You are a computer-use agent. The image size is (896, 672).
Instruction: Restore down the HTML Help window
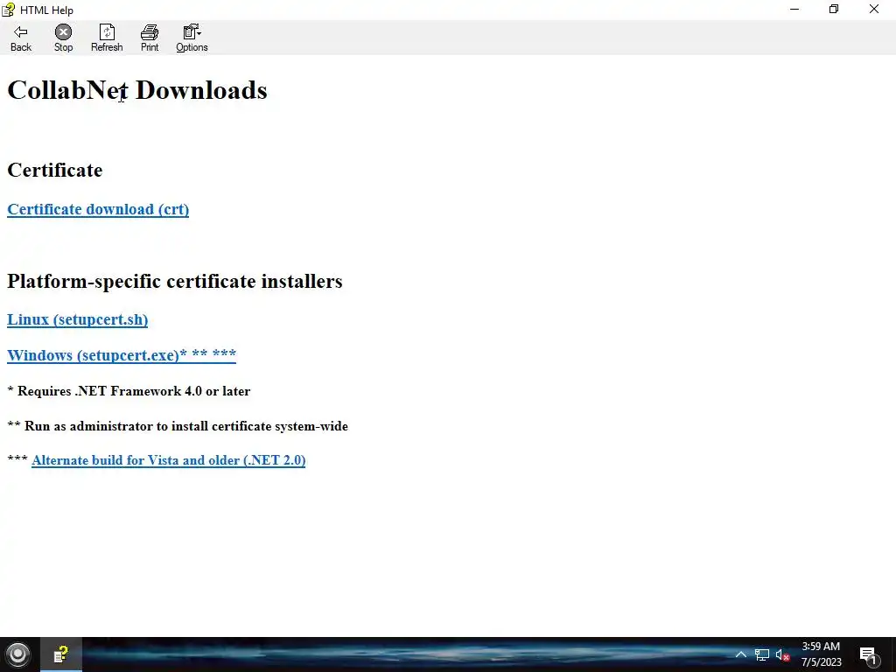pos(834,9)
